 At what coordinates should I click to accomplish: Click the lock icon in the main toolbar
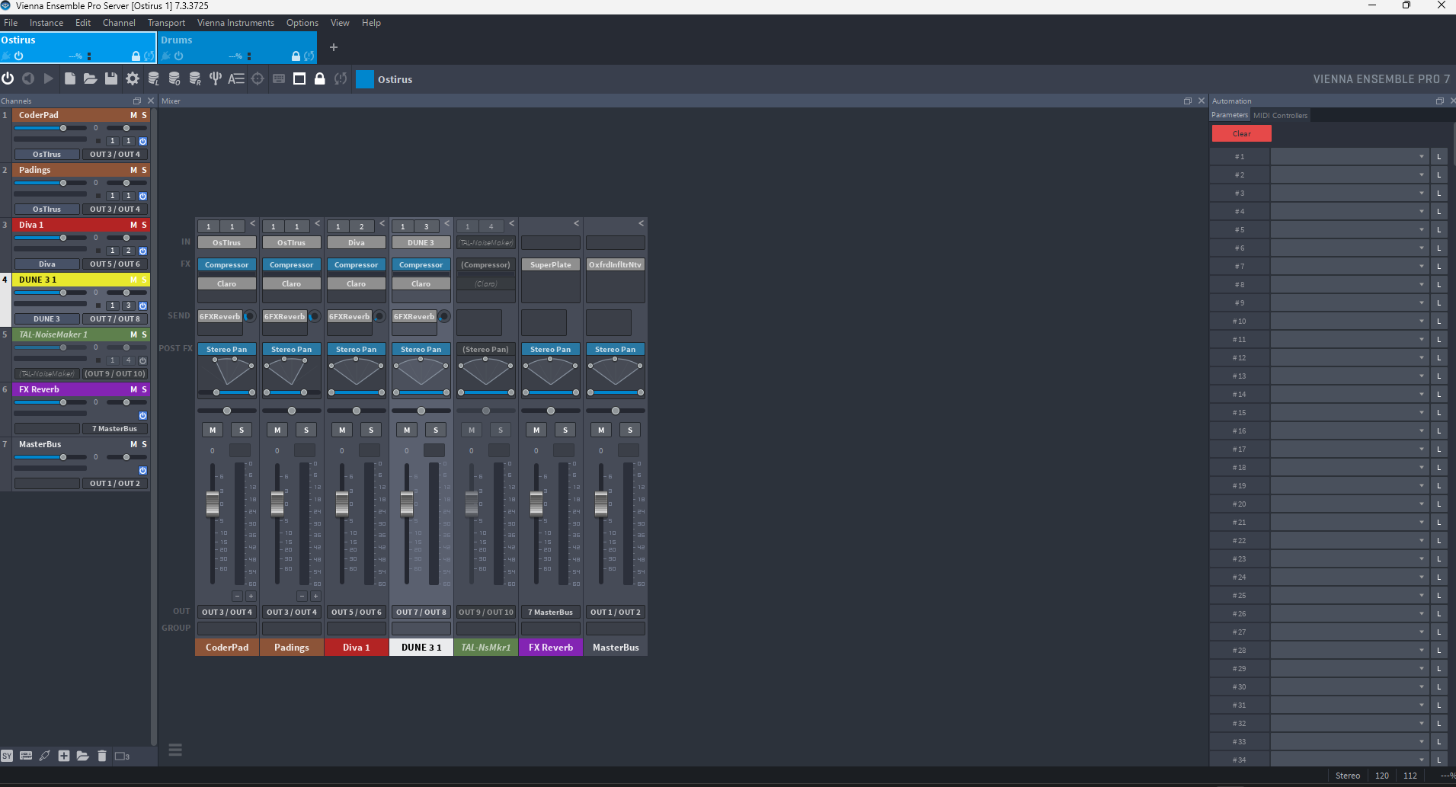point(320,78)
